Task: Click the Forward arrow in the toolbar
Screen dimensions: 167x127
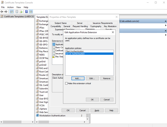Action: [x=6, y=12]
